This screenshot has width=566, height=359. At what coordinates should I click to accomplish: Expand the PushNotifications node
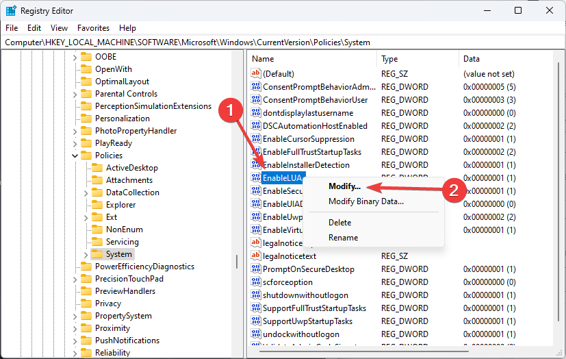[x=75, y=341]
